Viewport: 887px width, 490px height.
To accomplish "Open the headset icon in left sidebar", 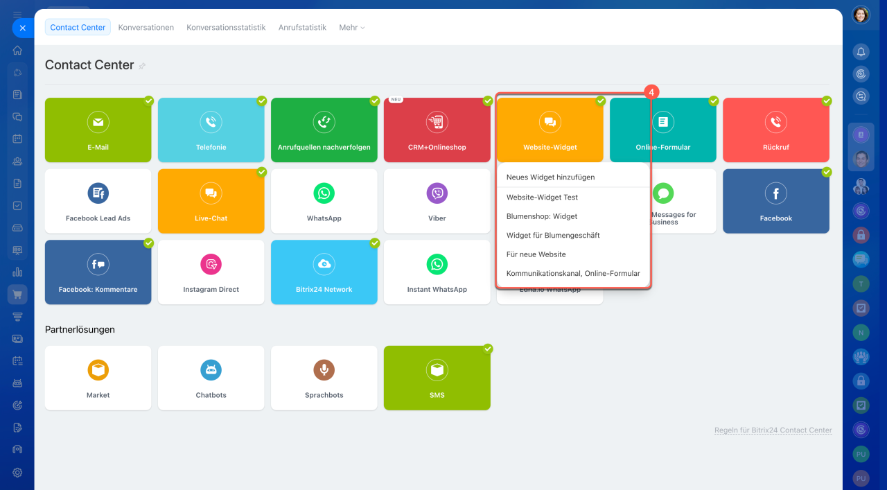I will pyautogui.click(x=17, y=449).
